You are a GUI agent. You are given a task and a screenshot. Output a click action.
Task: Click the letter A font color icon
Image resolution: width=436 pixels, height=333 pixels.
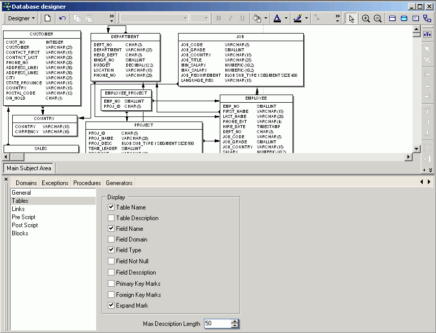277,18
